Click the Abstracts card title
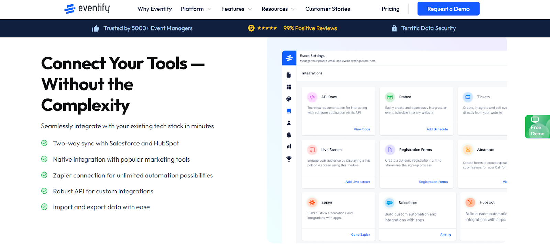550x249 pixels. (485, 150)
